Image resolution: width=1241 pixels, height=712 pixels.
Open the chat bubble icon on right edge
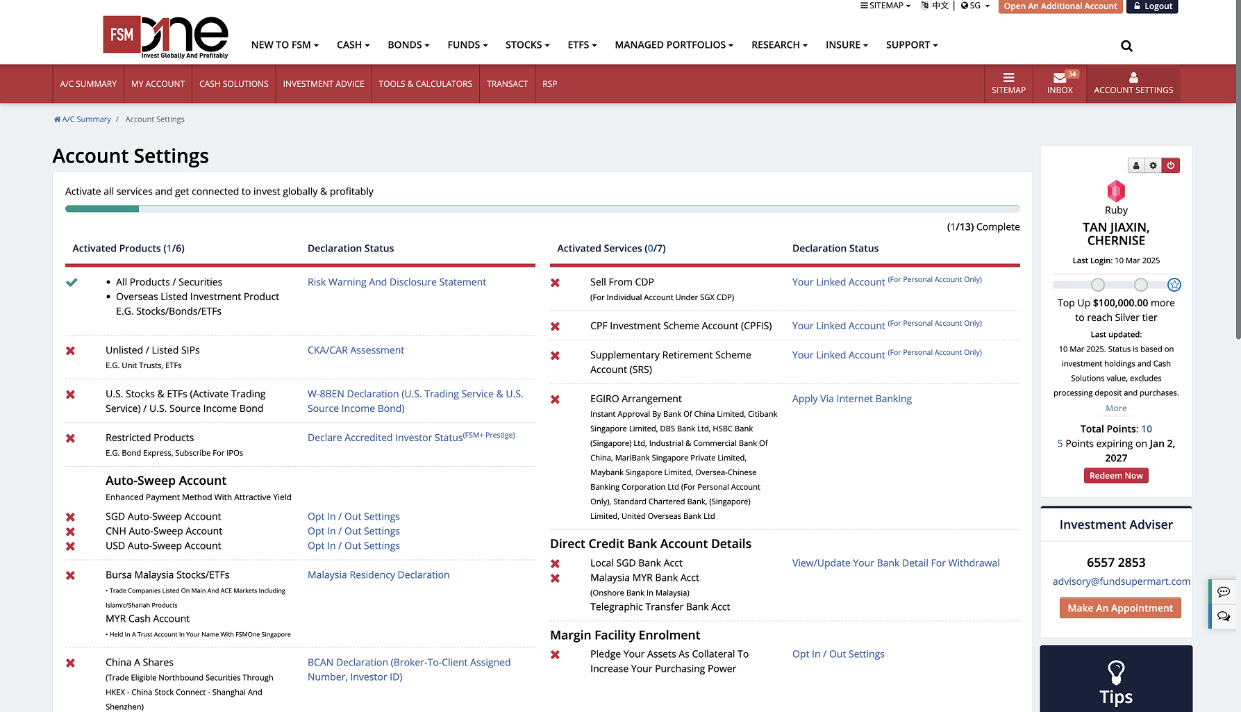coord(1224,592)
